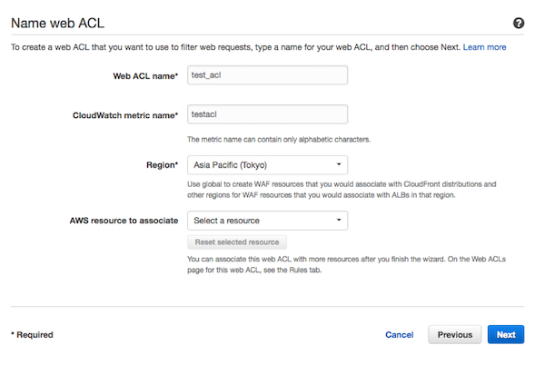Click the help question mark icon
Viewport: 545px width, 365px height.
tap(519, 23)
